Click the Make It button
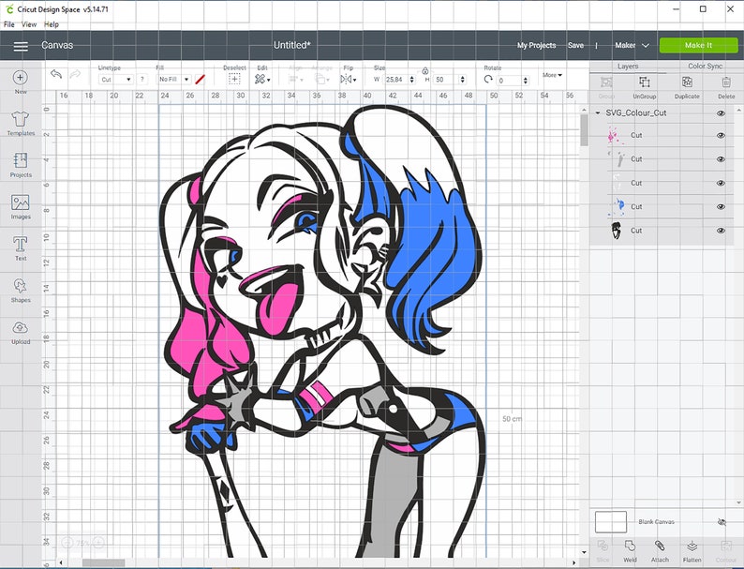Image resolution: width=744 pixels, height=569 pixels. coord(698,45)
